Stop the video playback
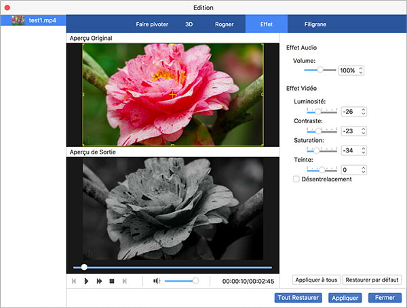The image size is (407, 308). click(112, 281)
